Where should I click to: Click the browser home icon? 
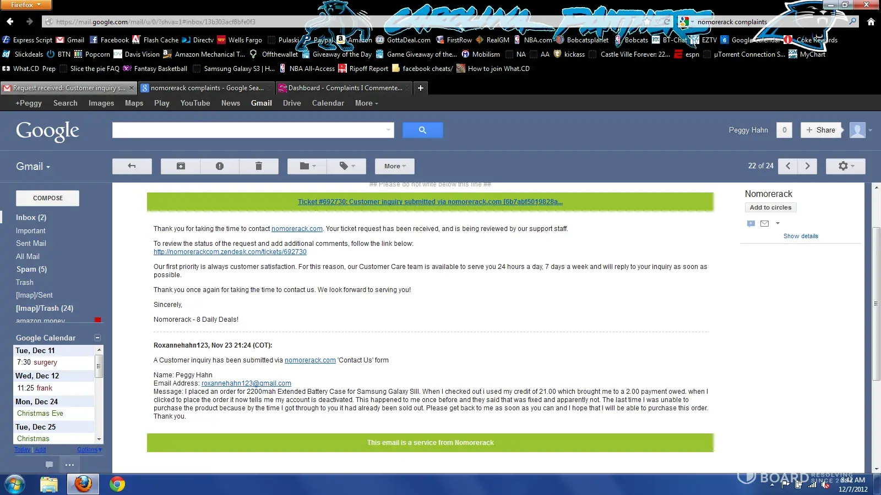click(x=871, y=21)
